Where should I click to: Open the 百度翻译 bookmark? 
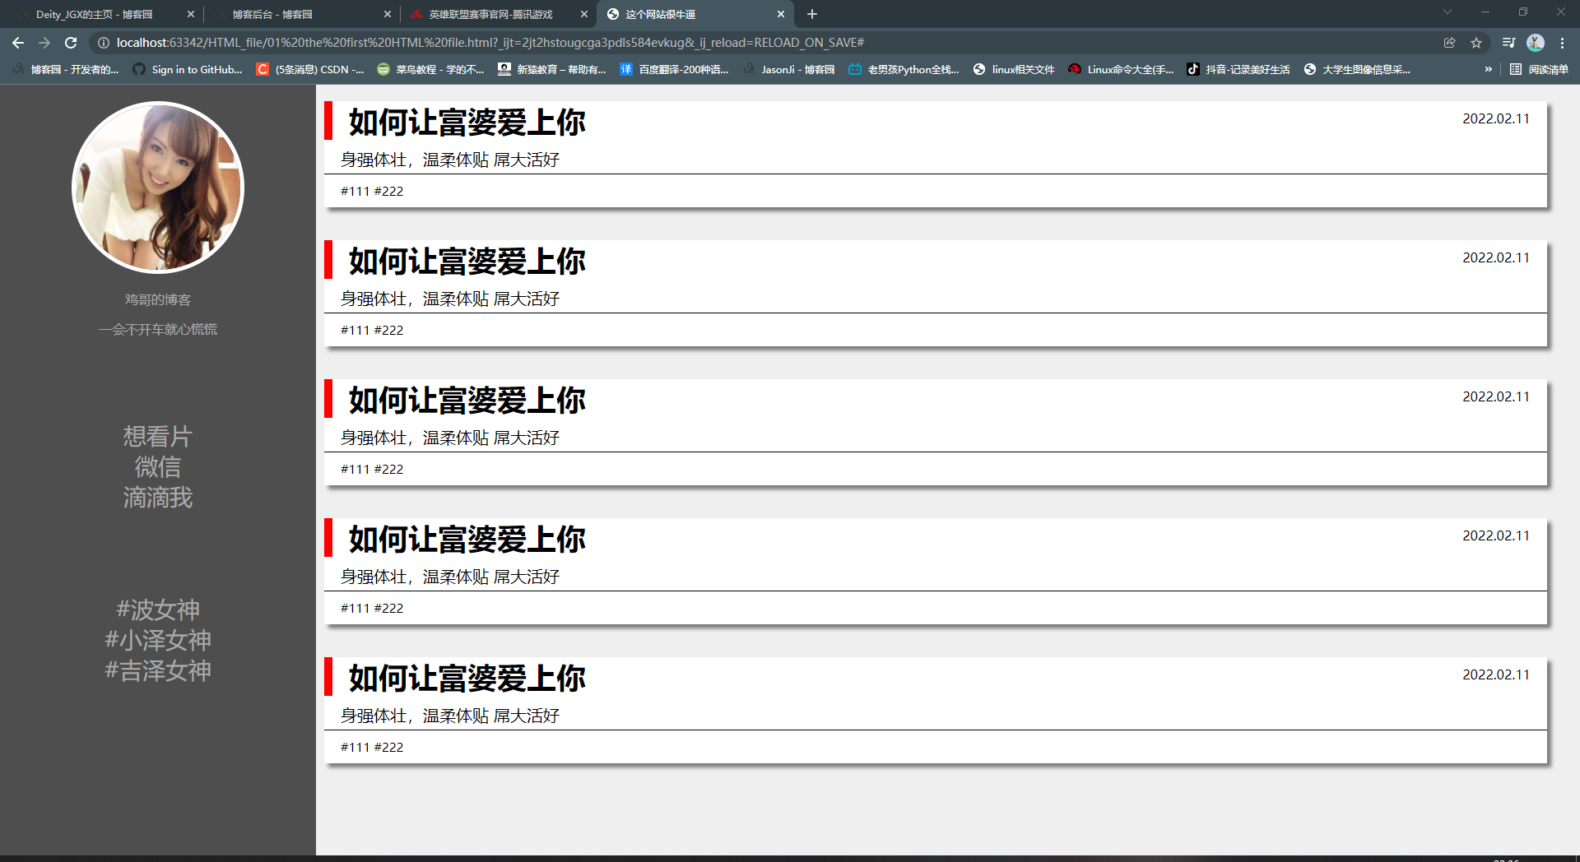point(675,70)
